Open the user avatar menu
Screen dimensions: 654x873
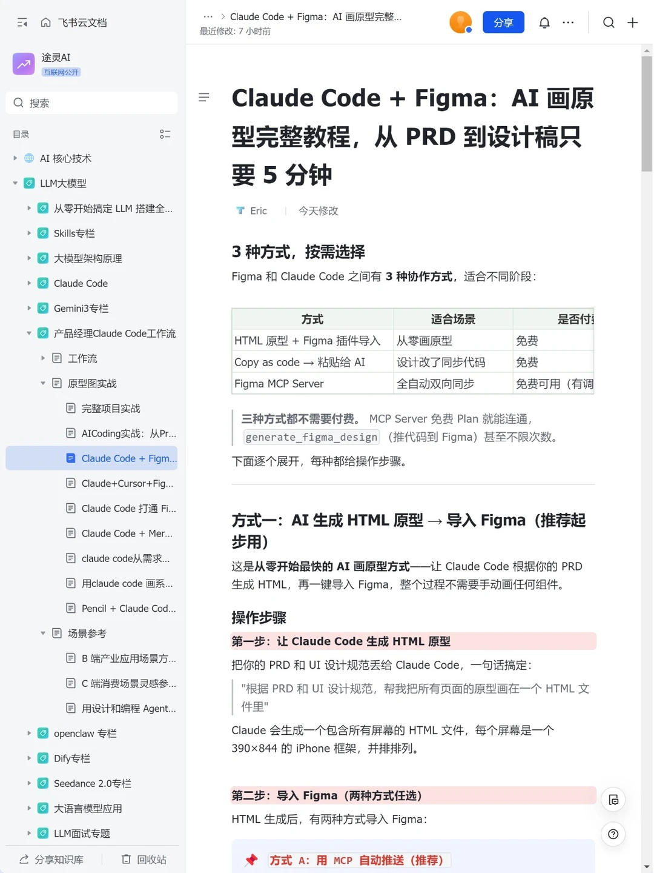pos(460,22)
